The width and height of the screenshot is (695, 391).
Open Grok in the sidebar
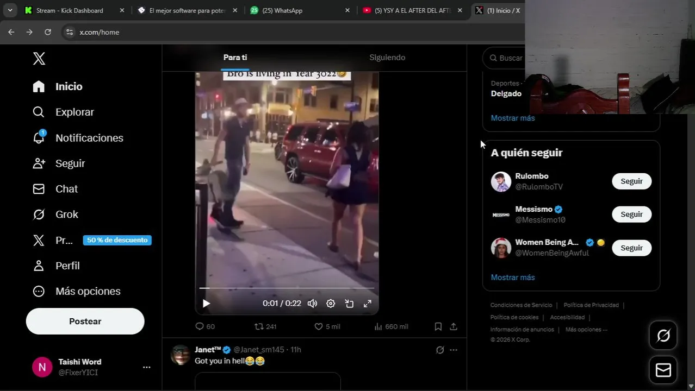coord(55,215)
